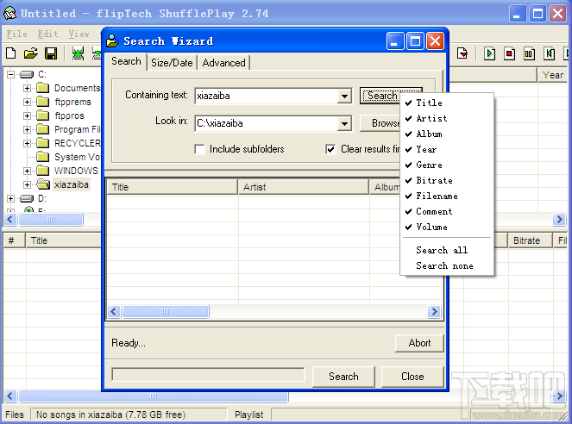Click the document with red arrow icon
The image size is (572, 424).
(462, 53)
